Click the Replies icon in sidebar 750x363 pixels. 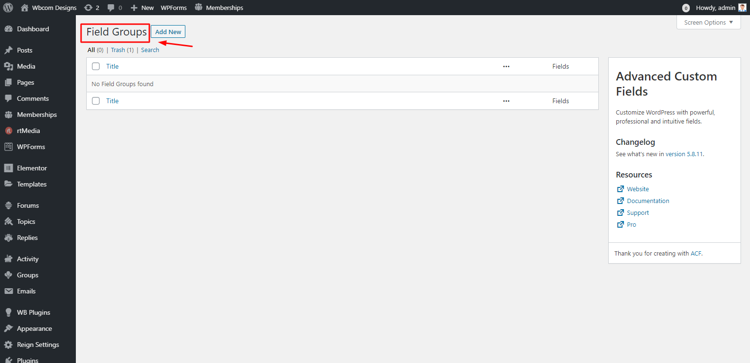click(9, 238)
